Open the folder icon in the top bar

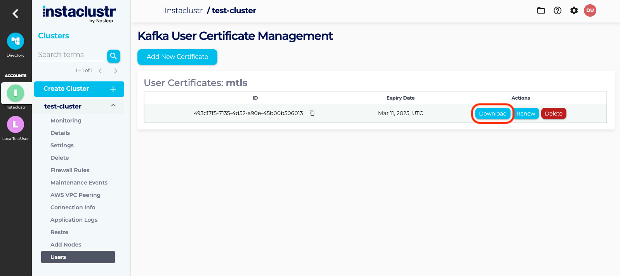[x=541, y=10]
